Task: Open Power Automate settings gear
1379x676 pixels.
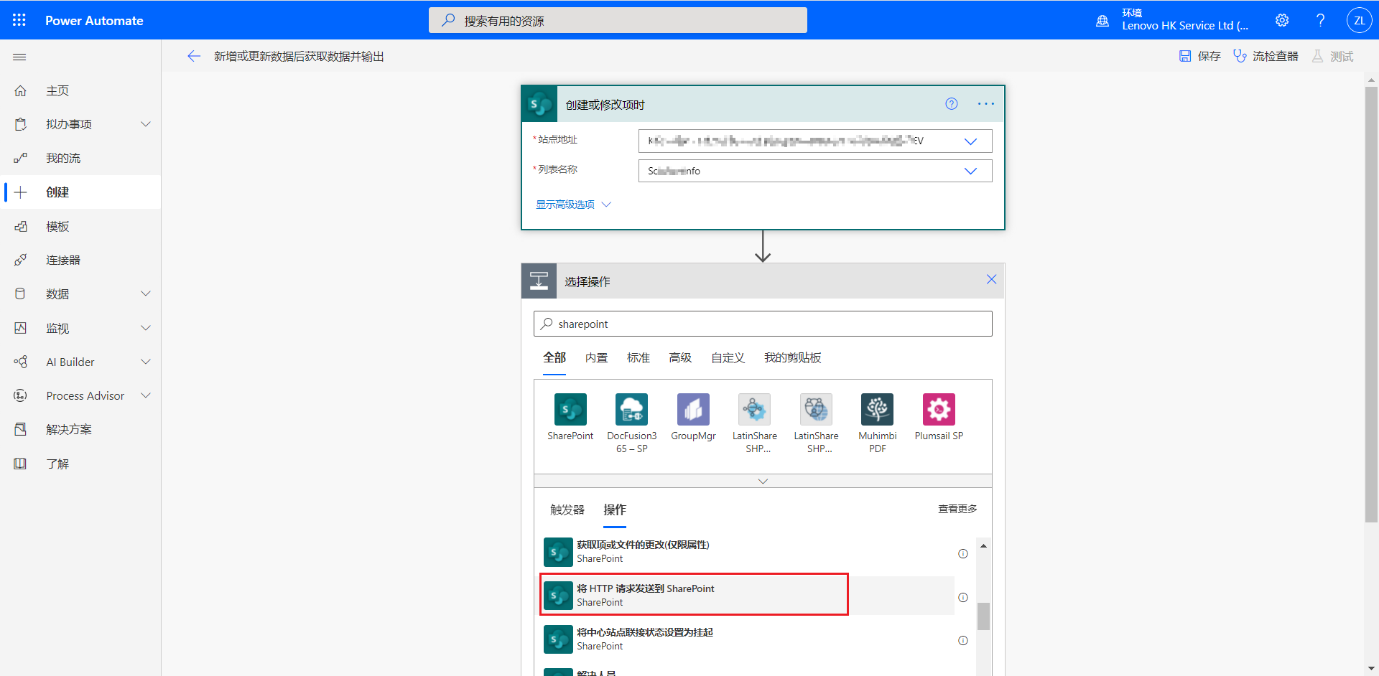Action: click(x=1282, y=20)
